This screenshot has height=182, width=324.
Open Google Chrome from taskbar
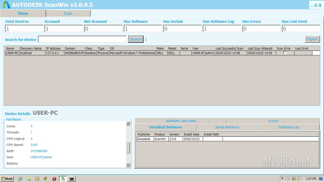46,179
